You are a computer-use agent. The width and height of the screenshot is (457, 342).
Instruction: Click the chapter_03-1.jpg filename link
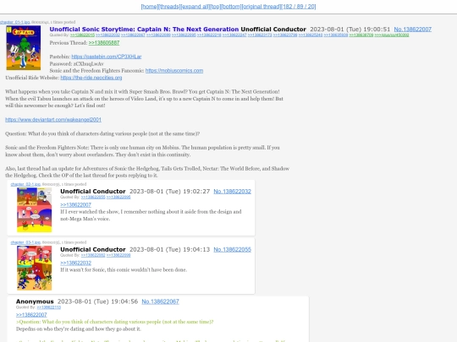[25, 242]
